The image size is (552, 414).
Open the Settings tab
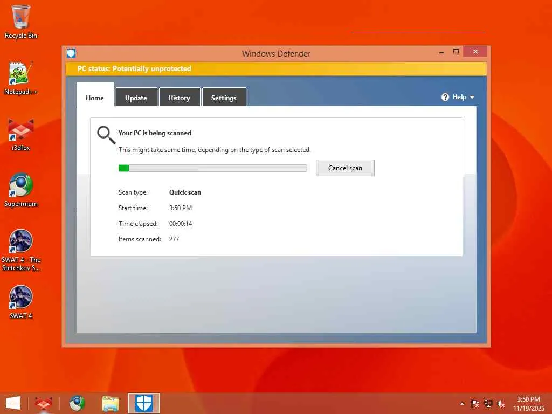point(224,98)
